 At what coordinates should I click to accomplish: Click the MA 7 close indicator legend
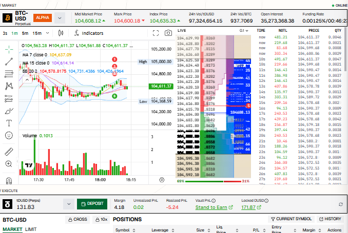tap(47, 55)
